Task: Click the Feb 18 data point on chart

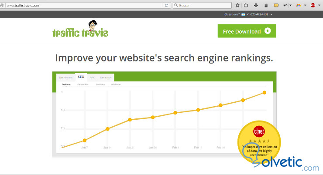Action: (220, 105)
